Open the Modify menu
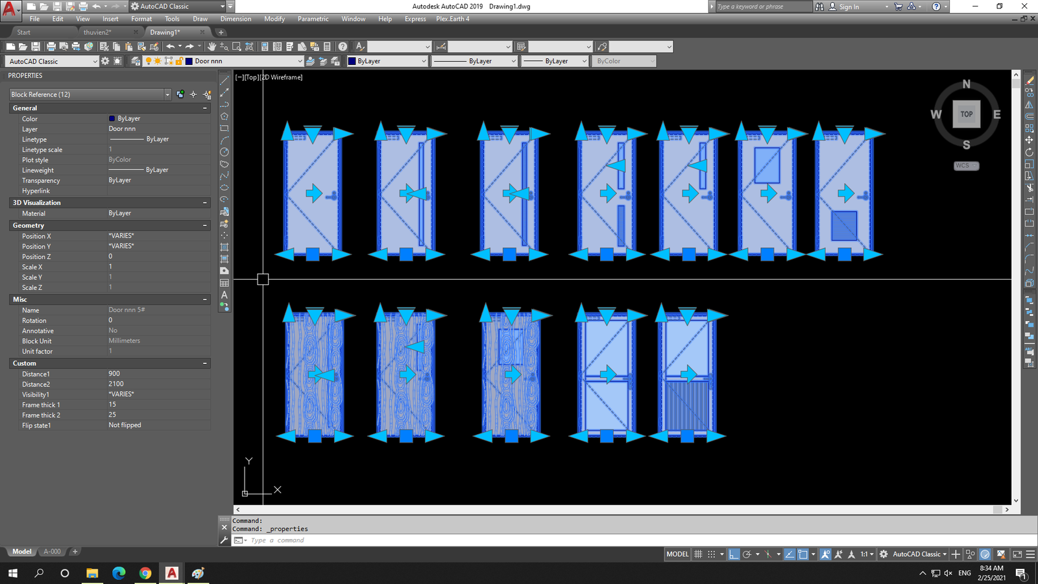This screenshot has width=1038, height=584. point(274,19)
